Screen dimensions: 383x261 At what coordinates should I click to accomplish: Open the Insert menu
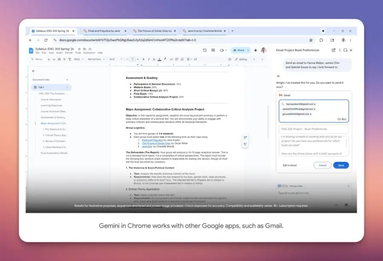pos(59,53)
